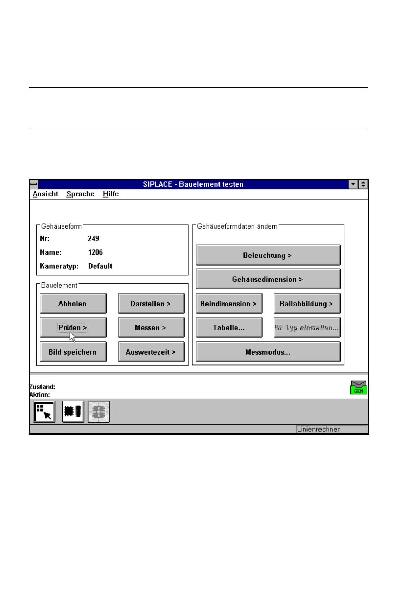418x593 pixels.
Task: Click the selection cursor toolbar icon
Action: [44, 411]
